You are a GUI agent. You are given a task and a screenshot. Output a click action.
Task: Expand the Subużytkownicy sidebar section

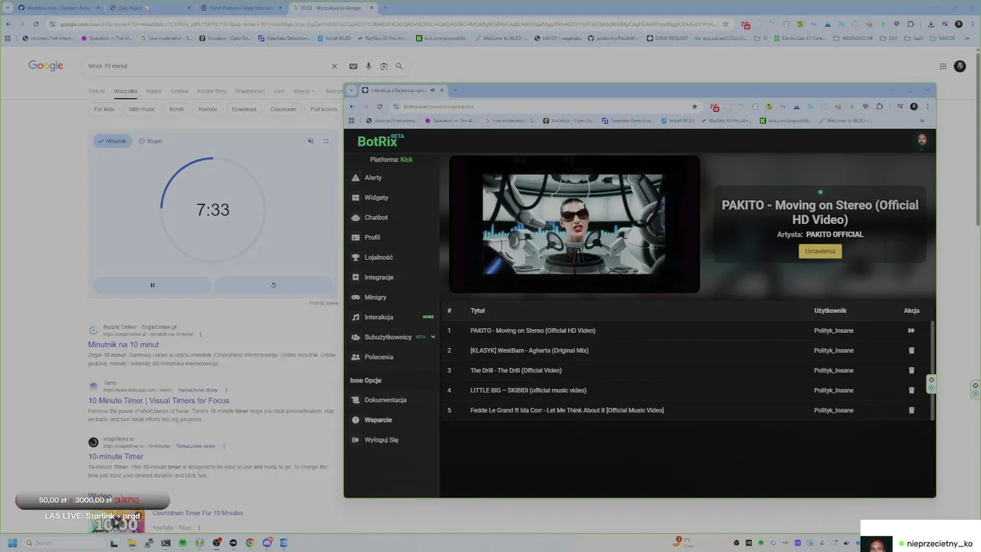(x=432, y=337)
